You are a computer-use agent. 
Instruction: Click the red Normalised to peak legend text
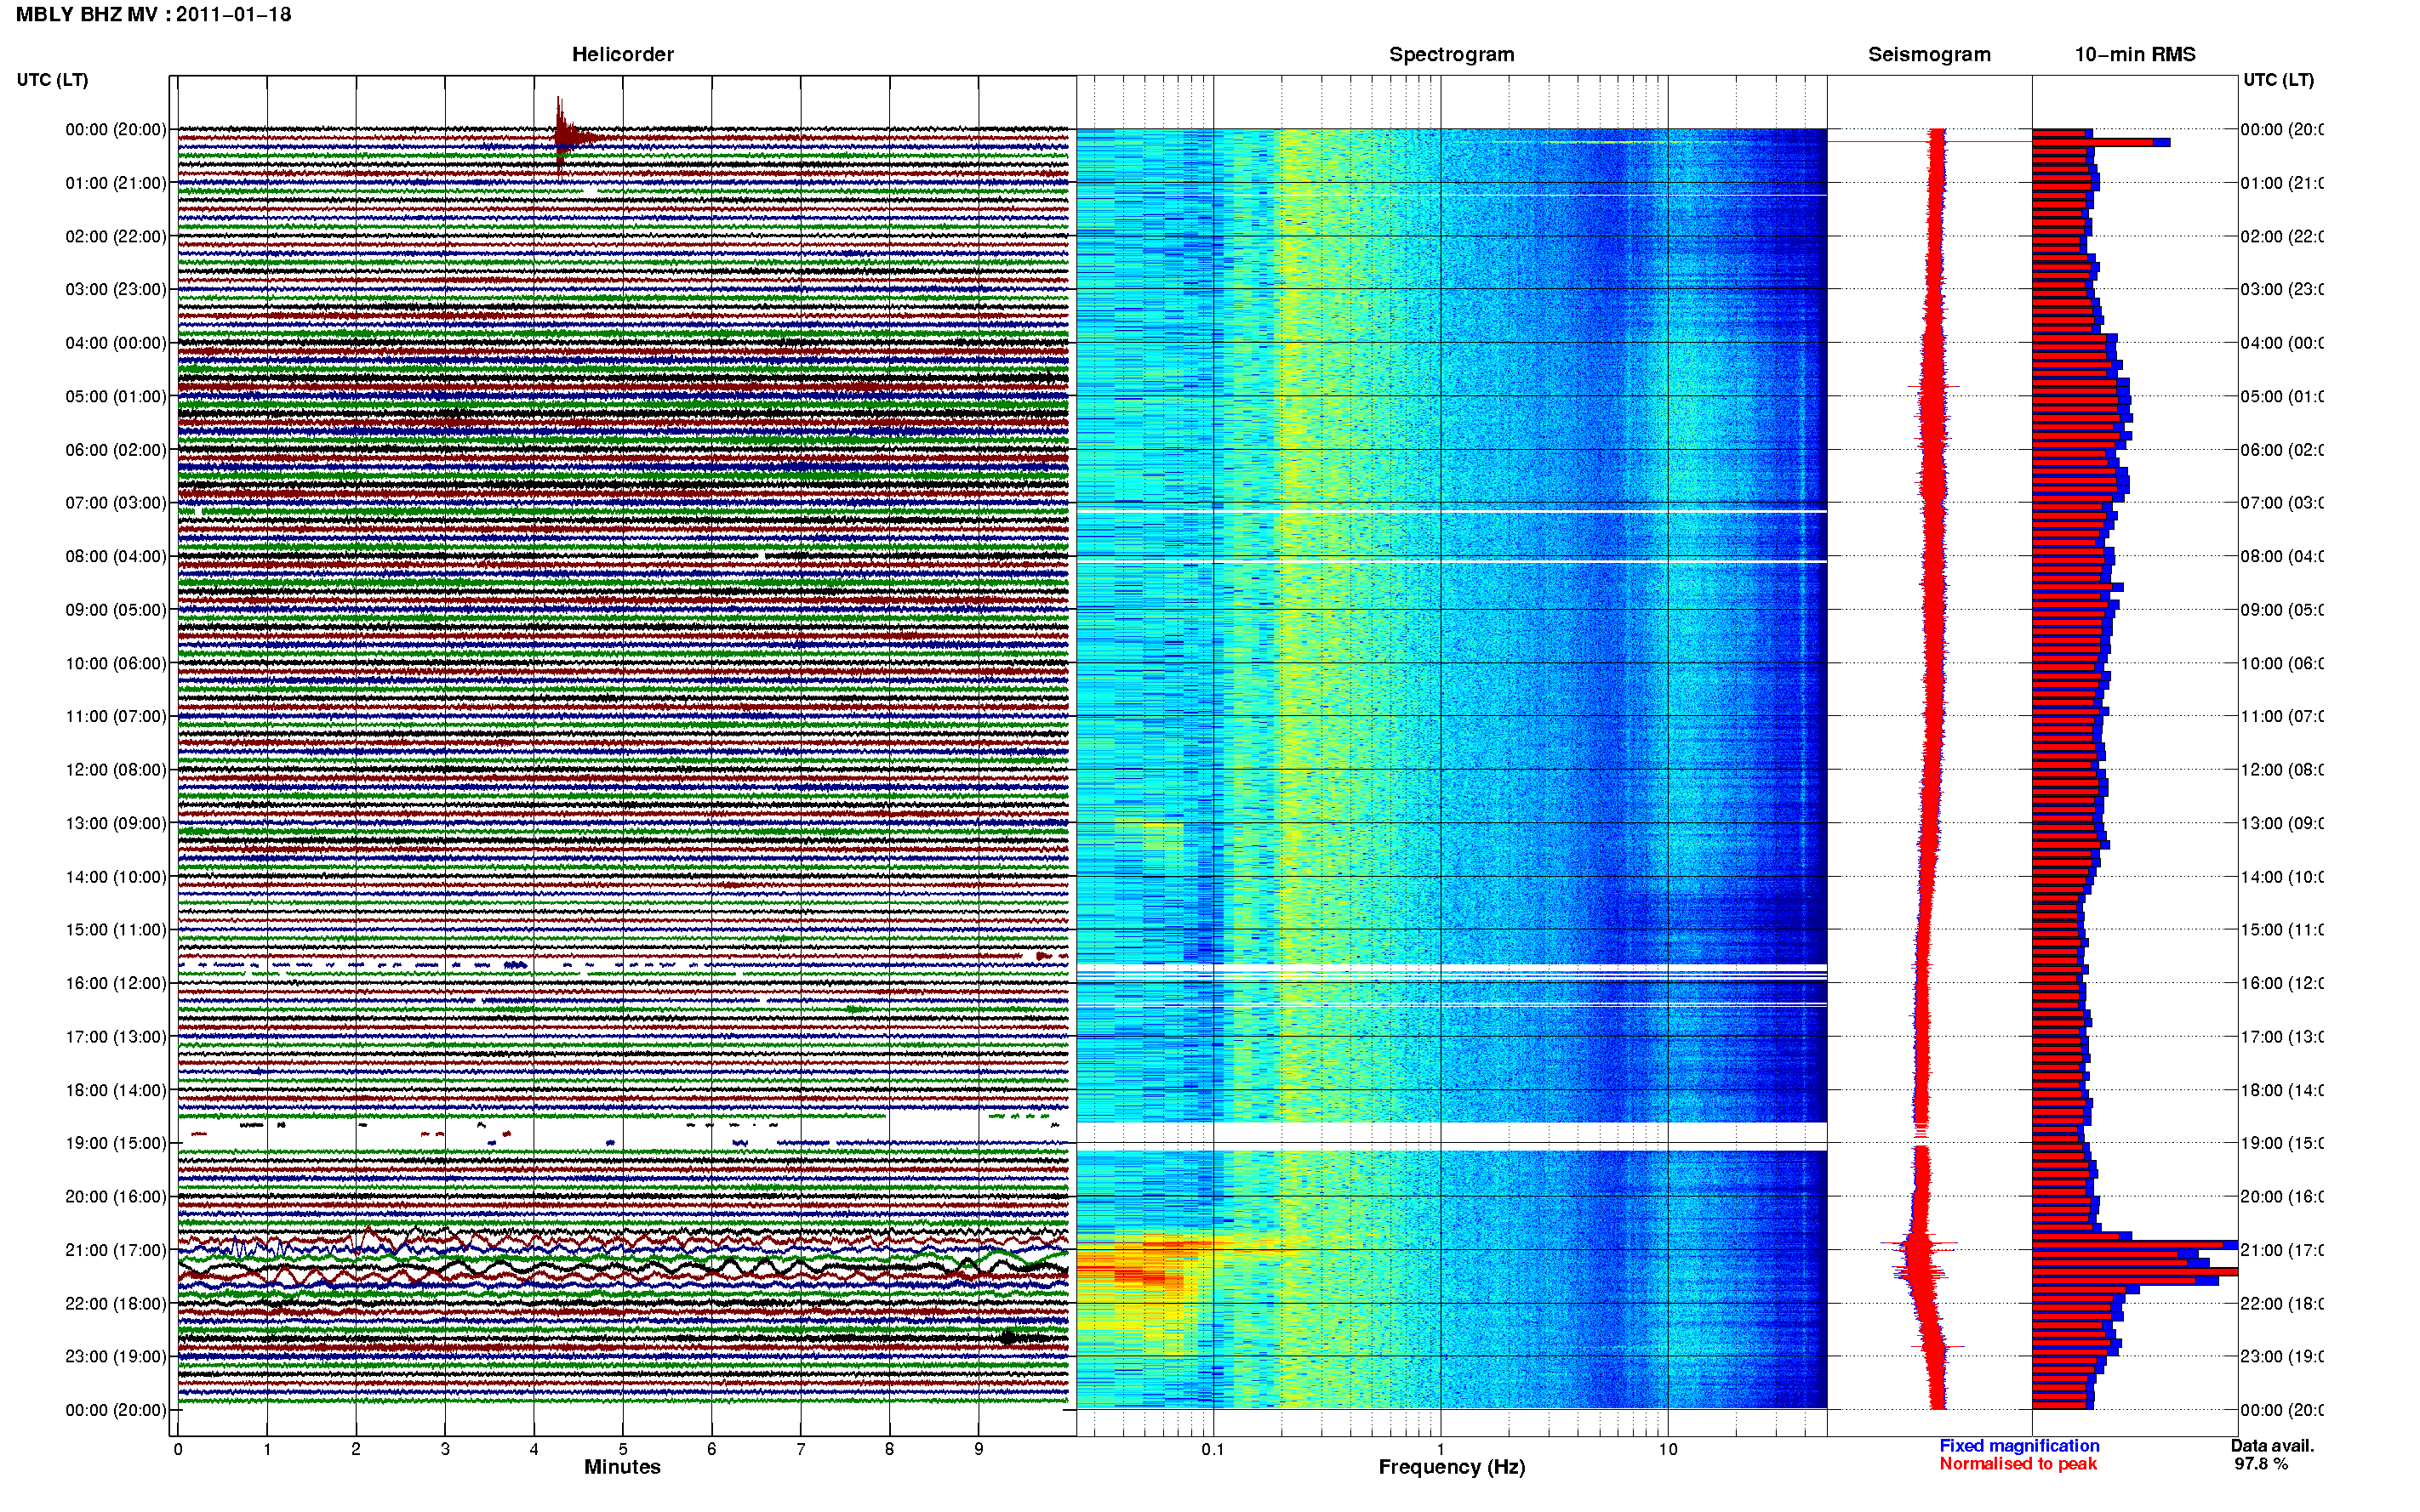2018,1464
